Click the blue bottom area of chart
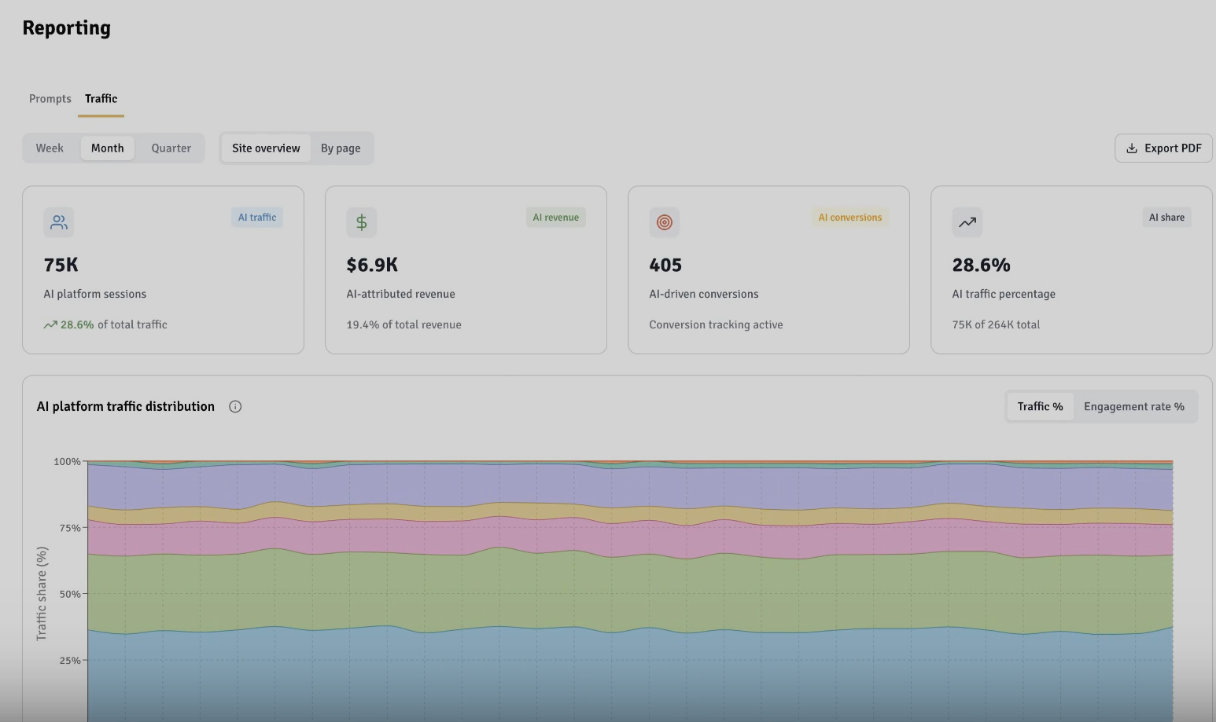This screenshot has height=722, width=1216. (629, 676)
